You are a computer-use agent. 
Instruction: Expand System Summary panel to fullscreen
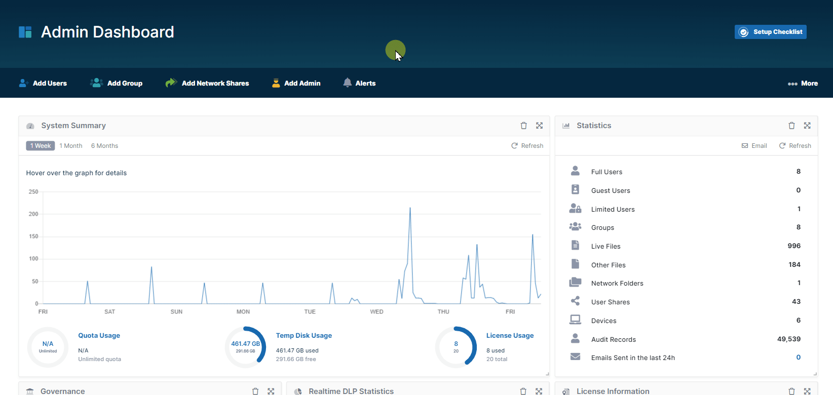click(x=539, y=126)
